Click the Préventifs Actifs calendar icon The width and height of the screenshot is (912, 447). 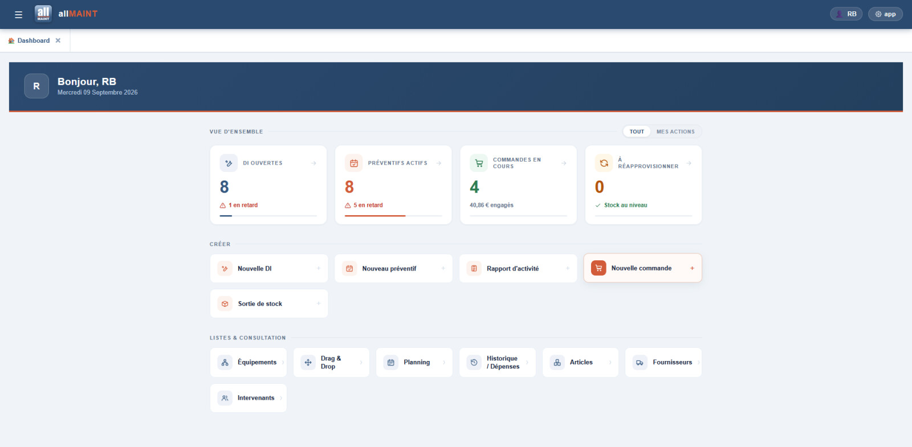354,163
